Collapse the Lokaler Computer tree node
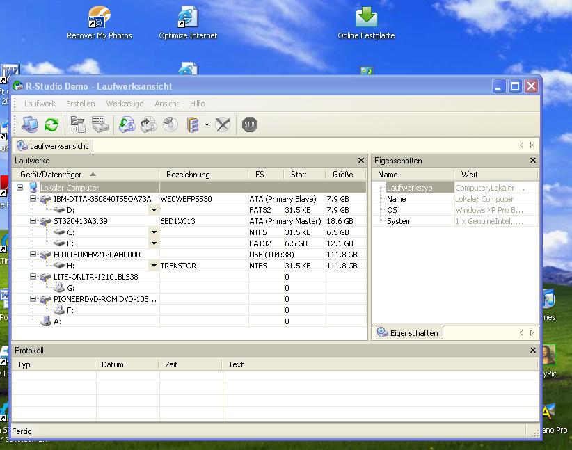Viewport: 572px width, 450px height. coord(20,187)
